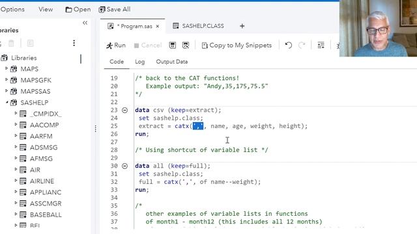The width and height of the screenshot is (417, 234).
Task: Collapse the data csv step at line 23
Action: [x=124, y=110]
